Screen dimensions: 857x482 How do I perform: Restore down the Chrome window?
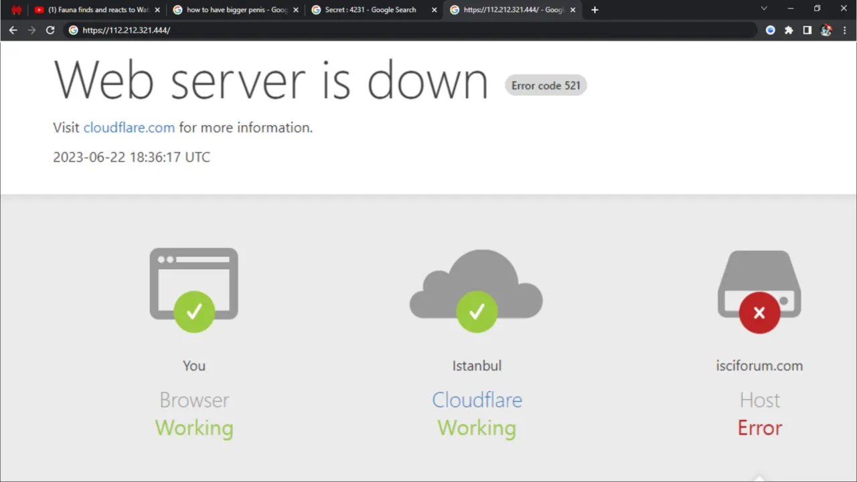(x=817, y=9)
